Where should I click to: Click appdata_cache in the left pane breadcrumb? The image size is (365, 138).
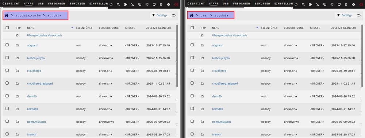tap(28, 15)
